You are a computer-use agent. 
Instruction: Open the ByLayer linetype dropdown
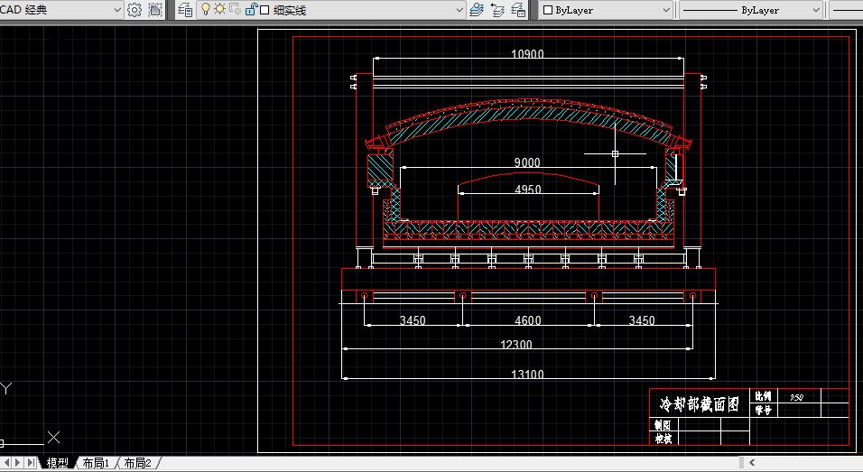(x=815, y=10)
